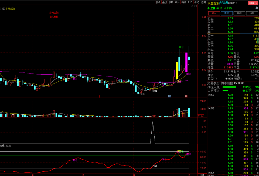259x176 pixels.
Task: Click the tick trade volume 991
Action: tap(246, 132)
